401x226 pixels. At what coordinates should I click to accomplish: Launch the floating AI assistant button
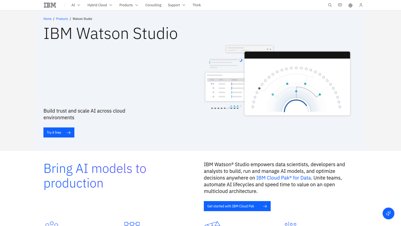click(388, 213)
